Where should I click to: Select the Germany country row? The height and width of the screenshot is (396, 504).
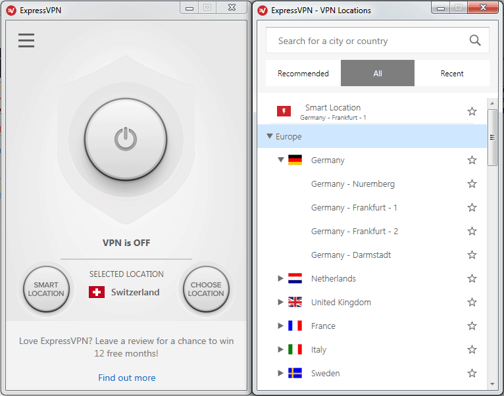click(372, 160)
